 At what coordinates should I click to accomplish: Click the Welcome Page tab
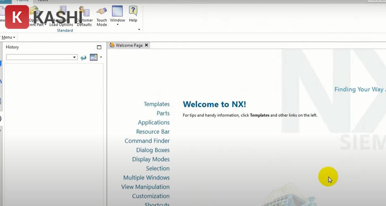(129, 45)
